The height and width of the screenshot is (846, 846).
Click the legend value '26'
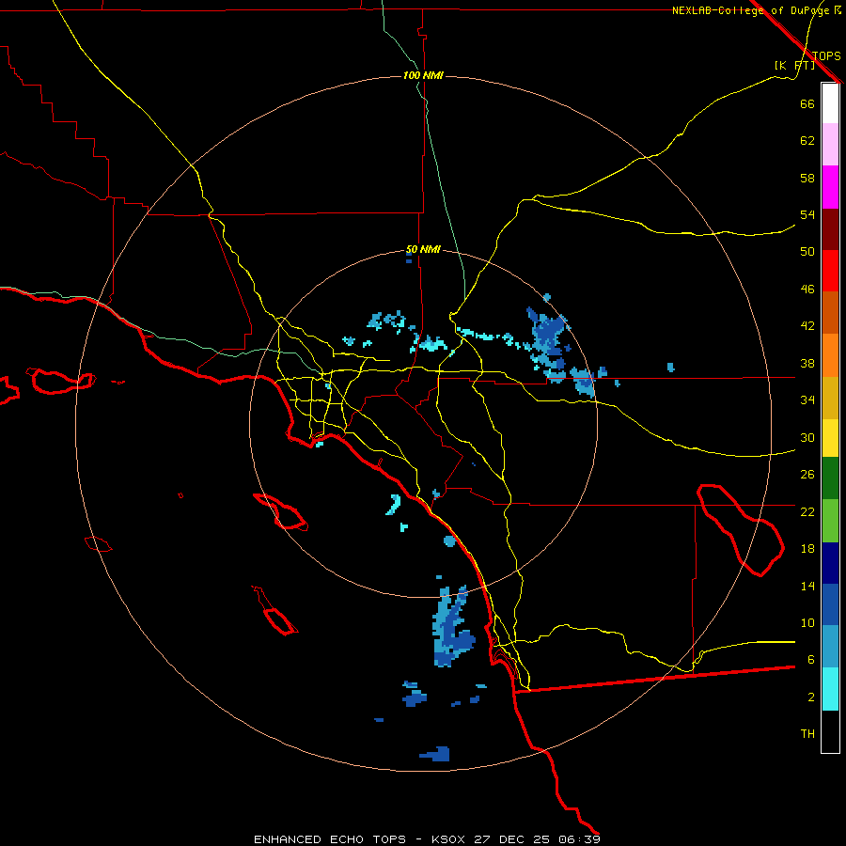tap(807, 475)
